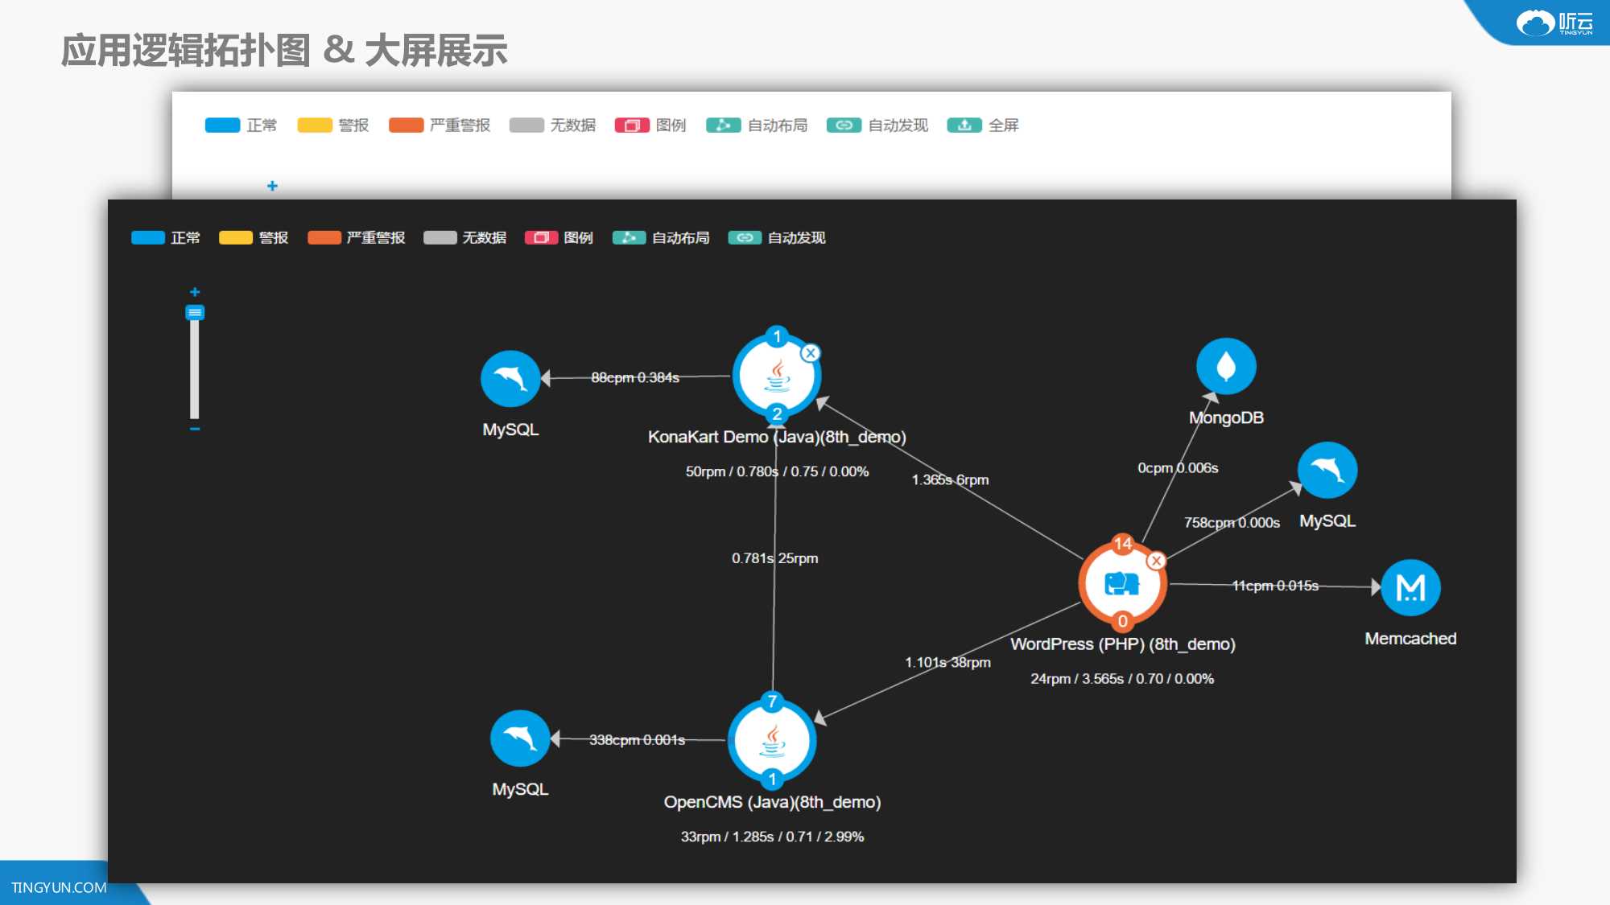Viewport: 1610px width, 905px height.
Task: Click the zoom slider track
Action: click(195, 368)
